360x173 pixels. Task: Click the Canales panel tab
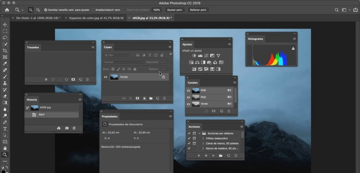(193, 83)
